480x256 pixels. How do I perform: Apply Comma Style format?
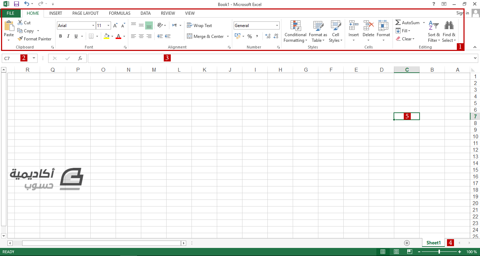pyautogui.click(x=257, y=36)
